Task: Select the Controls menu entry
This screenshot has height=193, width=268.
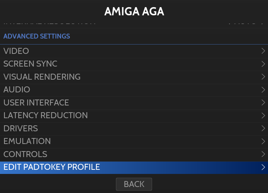Action: 25,154
